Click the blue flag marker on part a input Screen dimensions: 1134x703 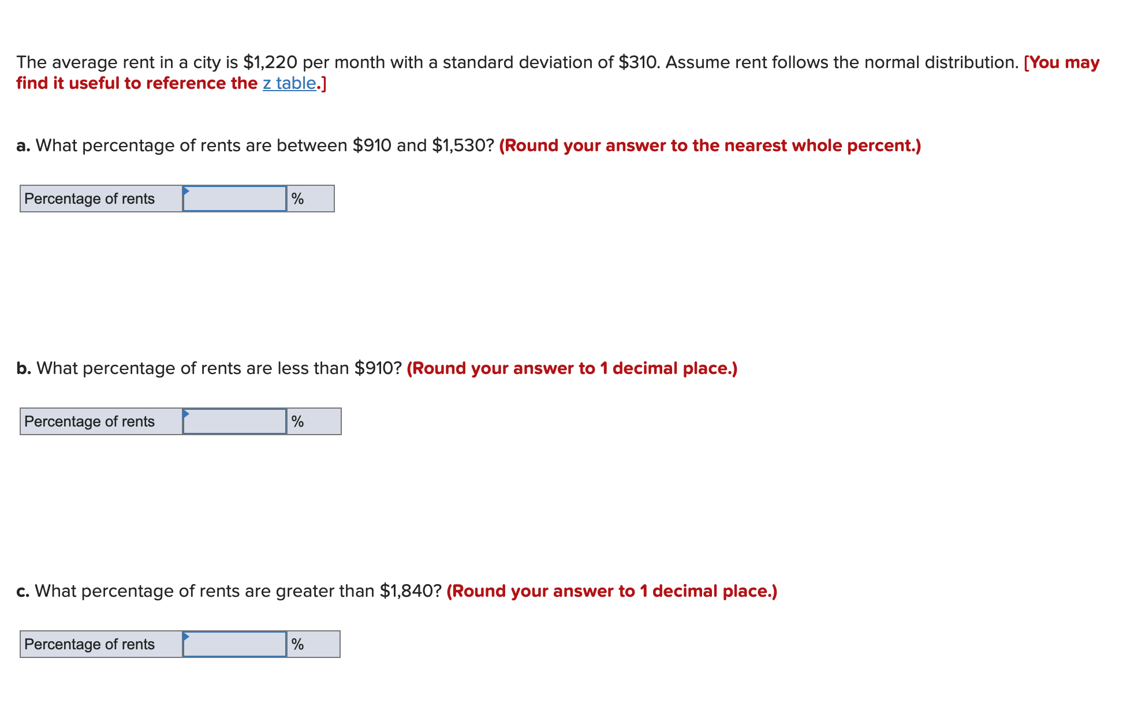(185, 190)
